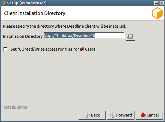Screen dimensions: 165x122
Task: Click the highlighted /opt/Thinkbox/Deadline10 path text
Action: (x=70, y=36)
